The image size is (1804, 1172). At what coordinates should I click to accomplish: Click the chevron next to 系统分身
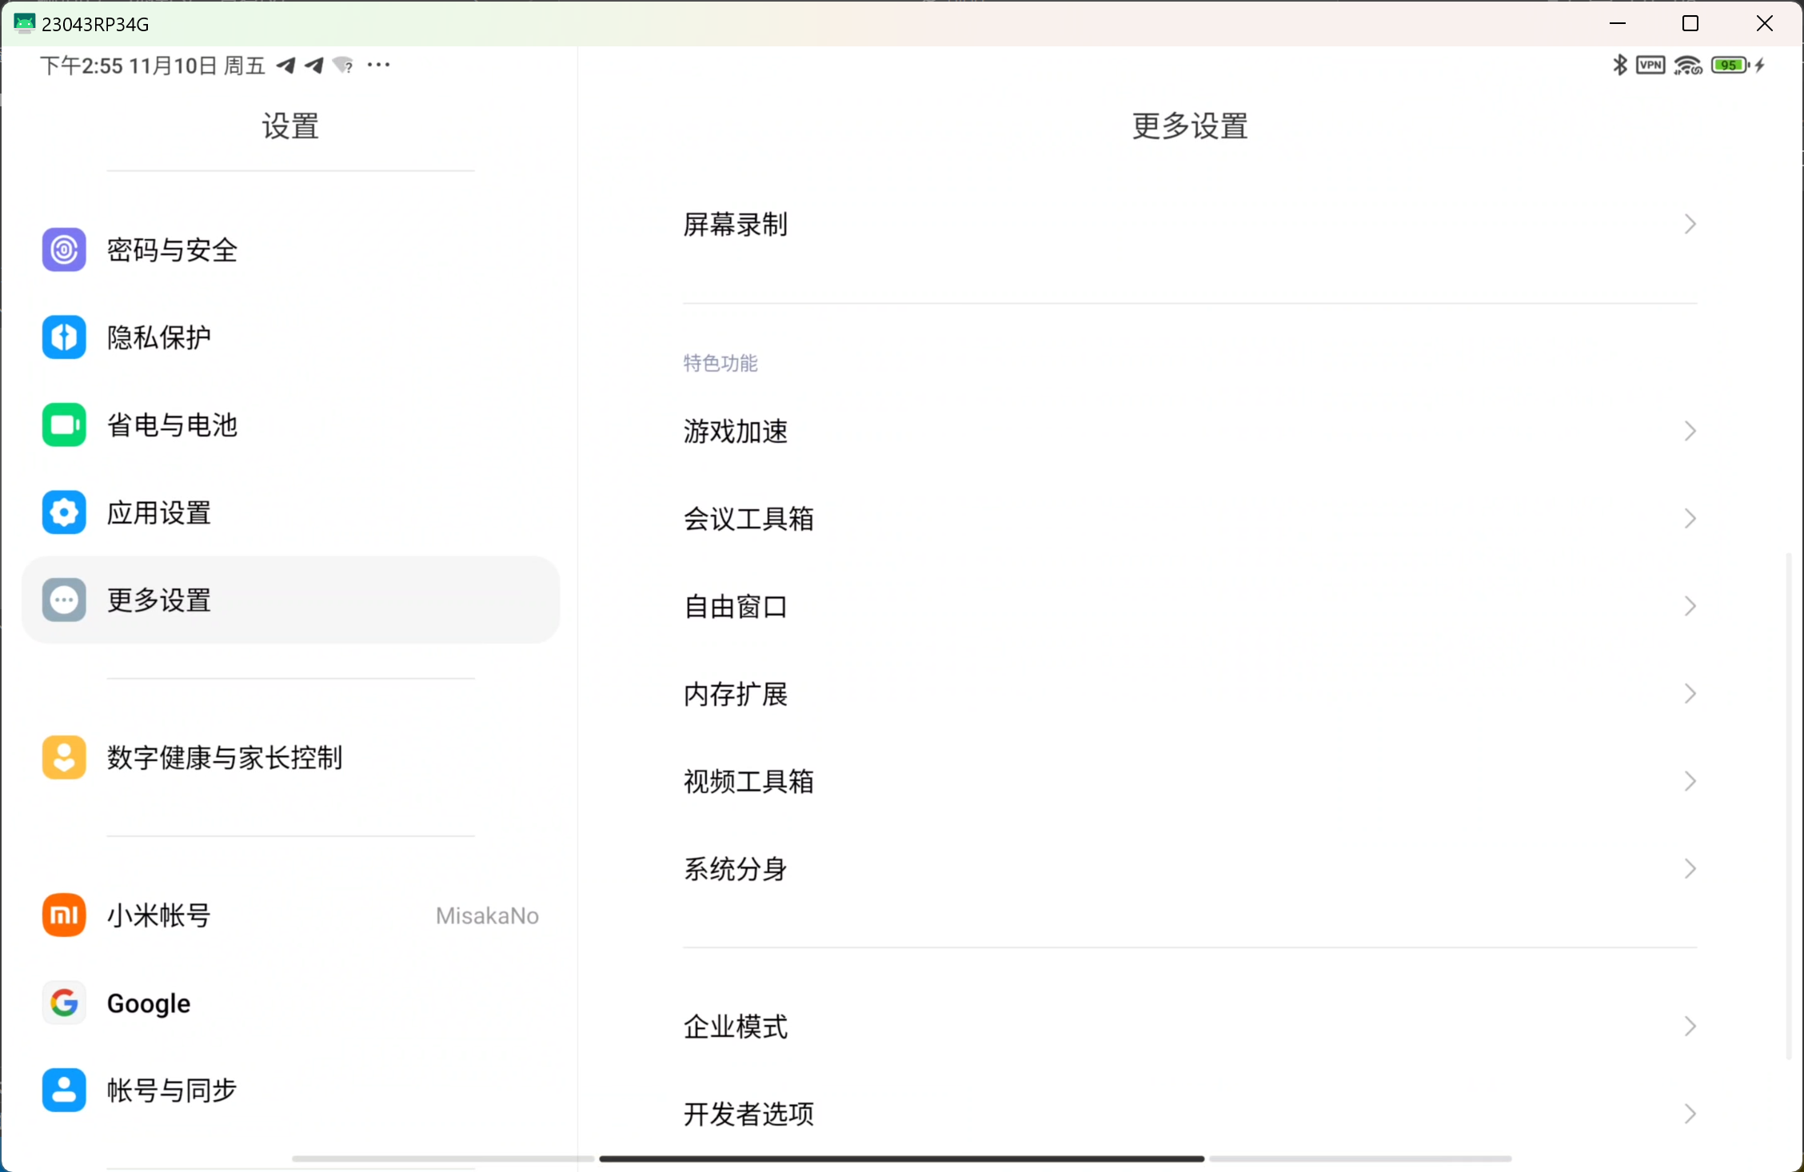pos(1689,868)
